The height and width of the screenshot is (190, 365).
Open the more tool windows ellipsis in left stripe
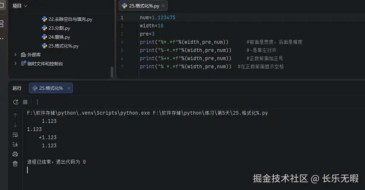(x=2, y=39)
